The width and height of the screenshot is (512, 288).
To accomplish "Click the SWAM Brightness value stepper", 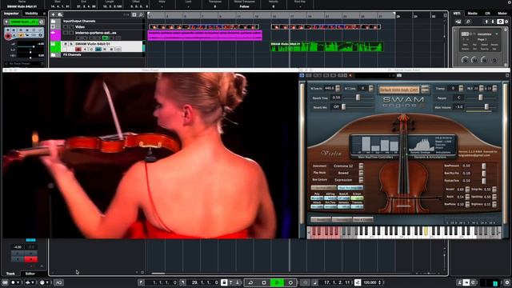I will (x=494, y=204).
